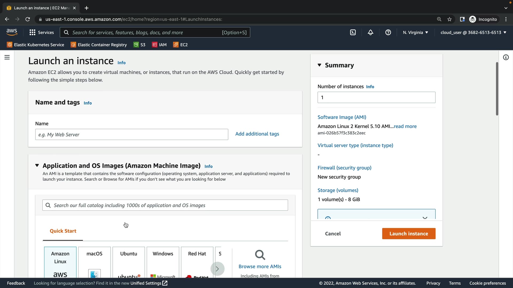Select the Windows AMI tile
The height and width of the screenshot is (288, 513).
163,262
